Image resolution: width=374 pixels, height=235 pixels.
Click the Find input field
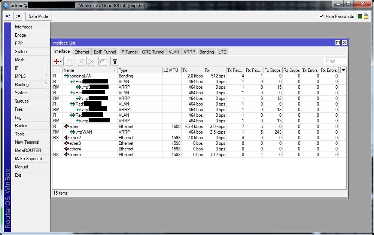[x=334, y=61]
